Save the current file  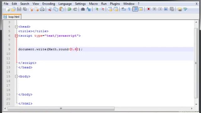tap(19, 9)
